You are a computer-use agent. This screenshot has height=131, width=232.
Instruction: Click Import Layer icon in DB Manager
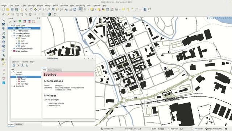22,65
